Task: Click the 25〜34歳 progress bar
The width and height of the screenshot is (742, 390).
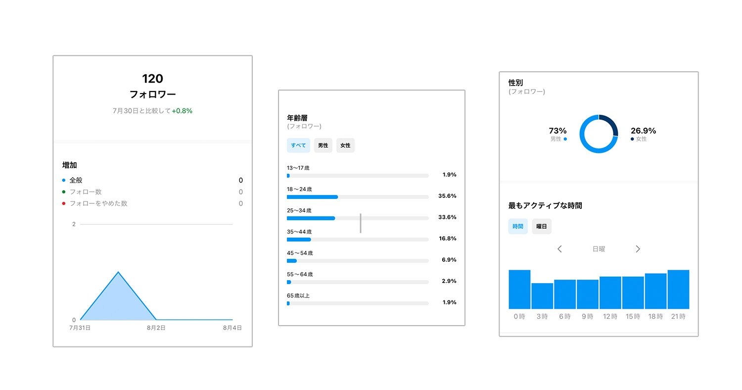Action: 358,218
